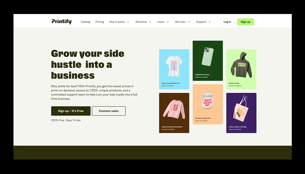Click Sign up – It's Free button
The height and width of the screenshot is (174, 305).
click(71, 111)
